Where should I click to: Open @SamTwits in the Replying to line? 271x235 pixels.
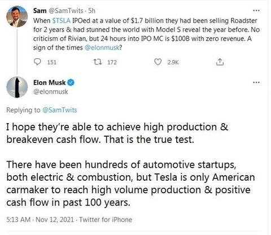pos(60,110)
